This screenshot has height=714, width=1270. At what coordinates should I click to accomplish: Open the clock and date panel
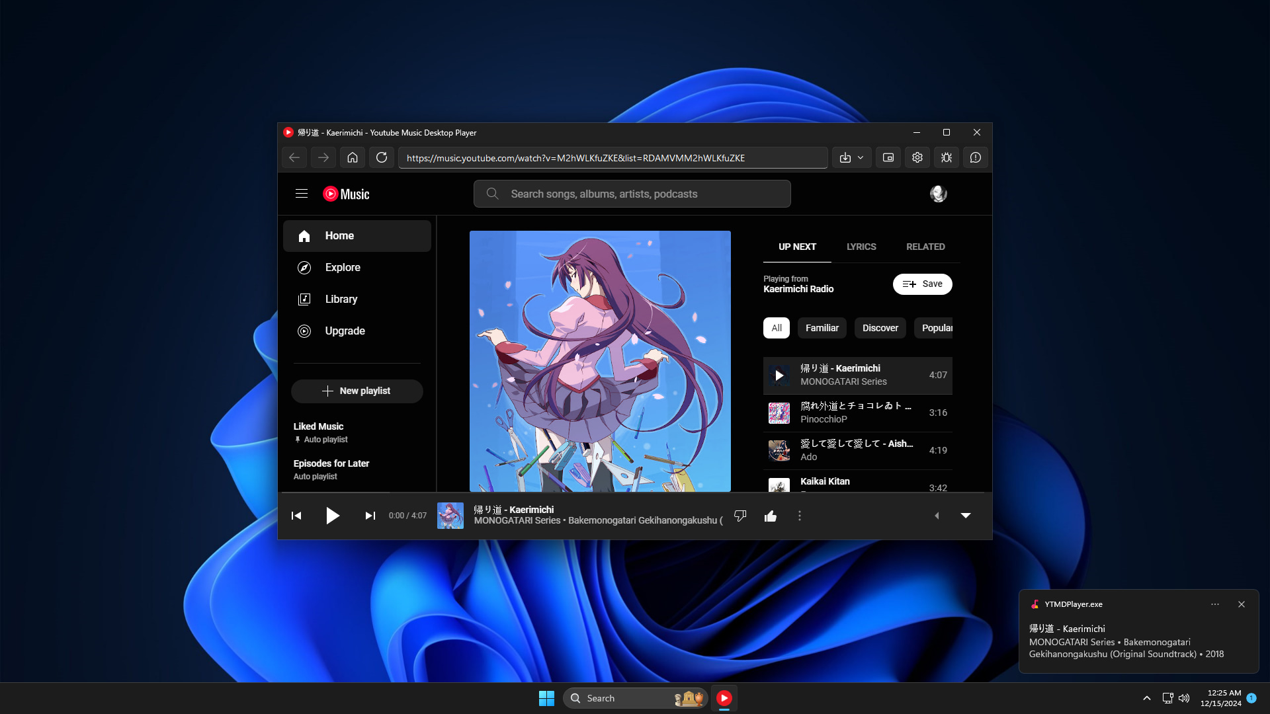click(1221, 698)
